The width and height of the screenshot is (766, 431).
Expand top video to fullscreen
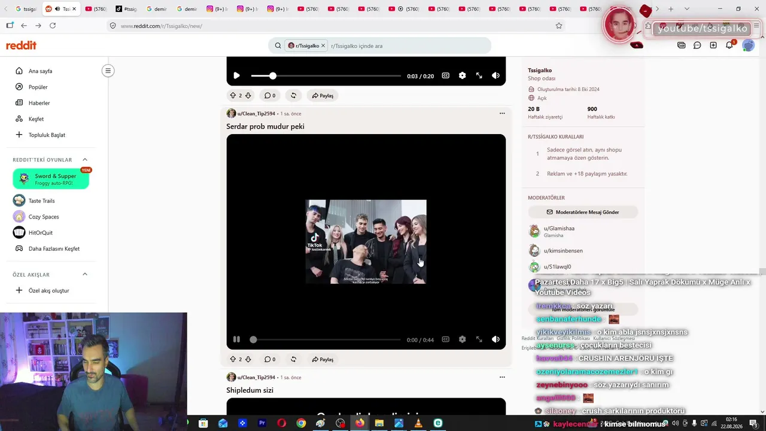(x=479, y=75)
